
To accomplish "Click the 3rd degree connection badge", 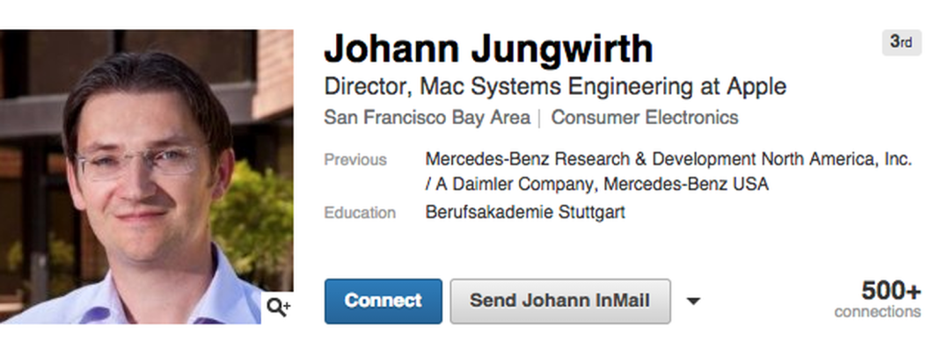I will click(902, 42).
